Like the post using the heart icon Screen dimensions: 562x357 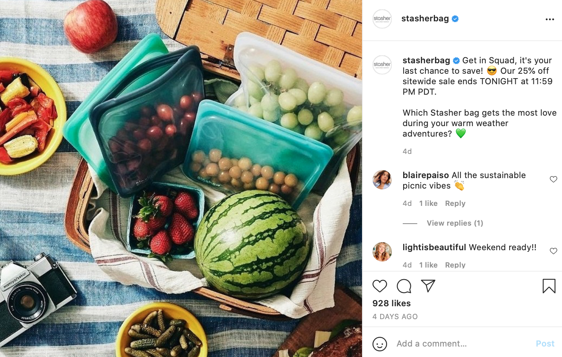[379, 286]
